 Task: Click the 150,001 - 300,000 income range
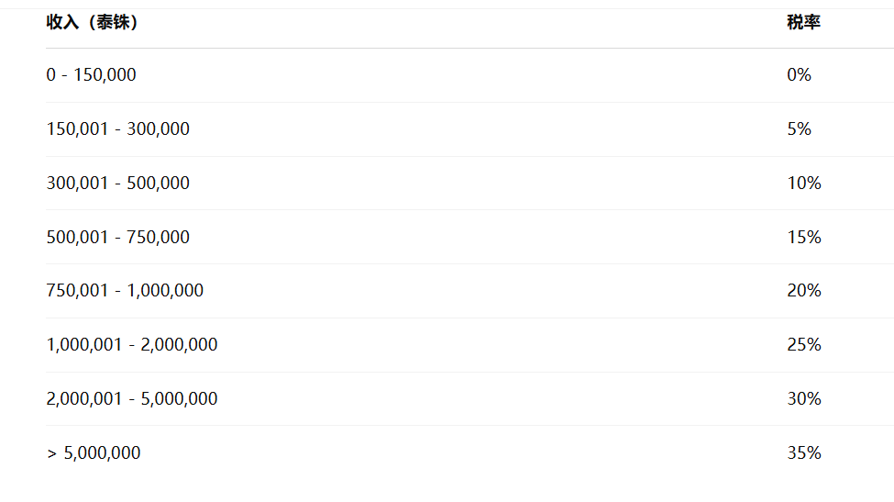(x=118, y=128)
